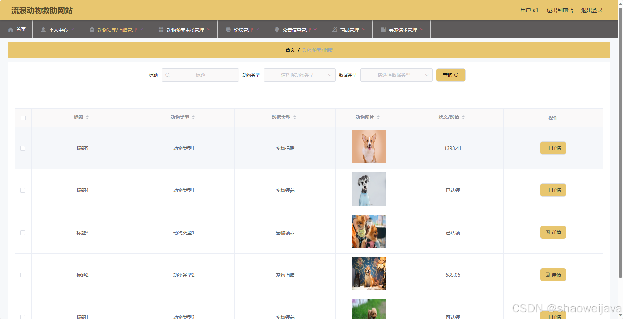Expand the 动物领养审核管理 menu chevron

209,29
